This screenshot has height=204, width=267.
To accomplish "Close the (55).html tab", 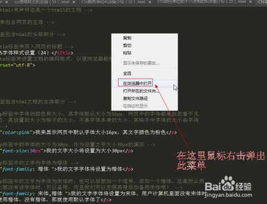I will tap(74, 2).
